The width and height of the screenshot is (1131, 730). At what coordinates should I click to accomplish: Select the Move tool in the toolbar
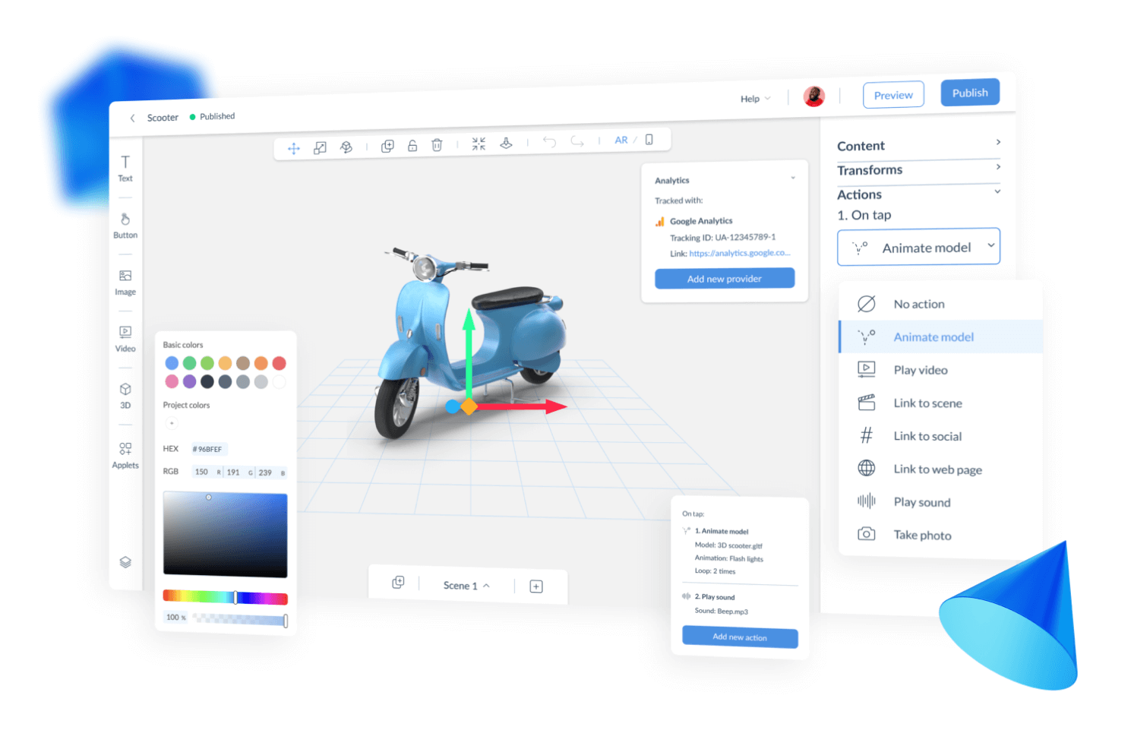tap(294, 148)
